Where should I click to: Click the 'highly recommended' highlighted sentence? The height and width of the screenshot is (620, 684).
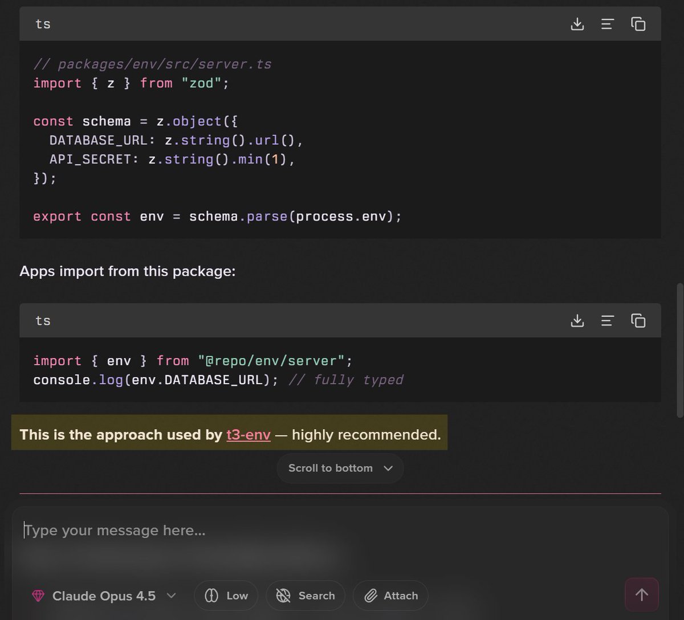[230, 435]
